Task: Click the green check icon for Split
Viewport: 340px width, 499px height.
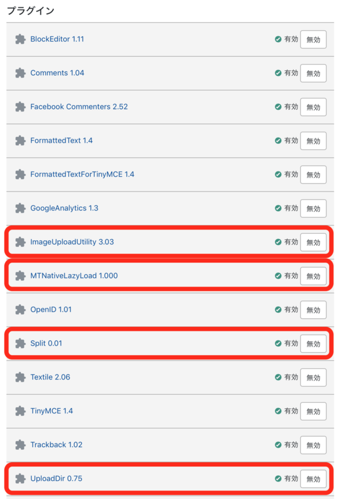Action: pos(278,343)
